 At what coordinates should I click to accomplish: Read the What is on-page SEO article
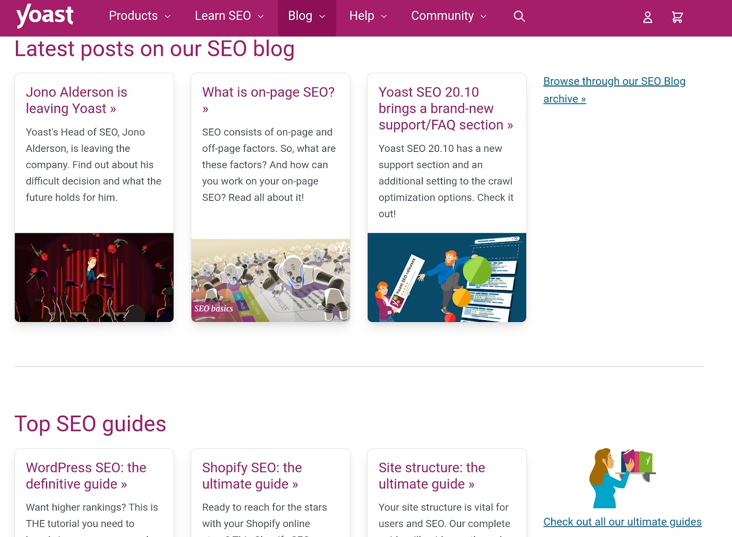pyautogui.click(x=268, y=92)
